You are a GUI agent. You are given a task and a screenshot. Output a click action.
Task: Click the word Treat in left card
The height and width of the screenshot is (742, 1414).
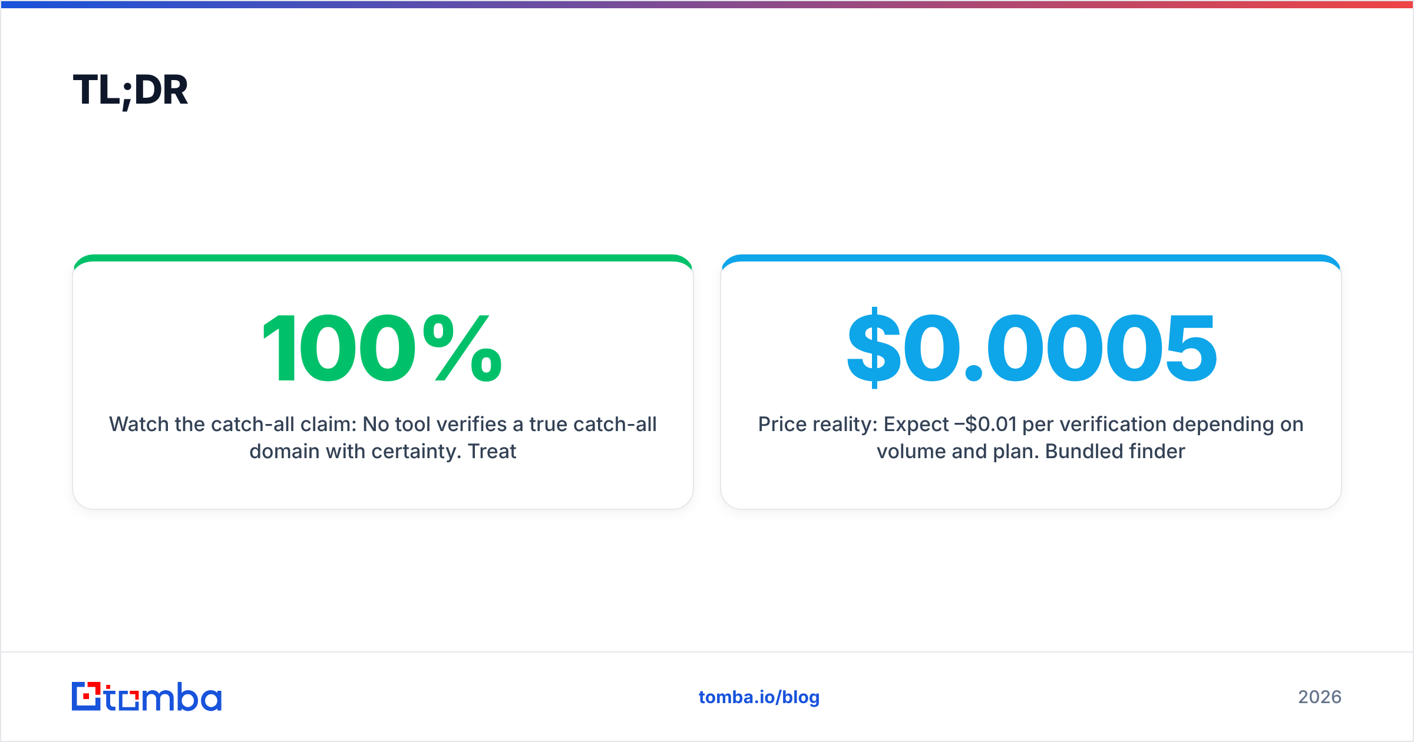point(492,452)
